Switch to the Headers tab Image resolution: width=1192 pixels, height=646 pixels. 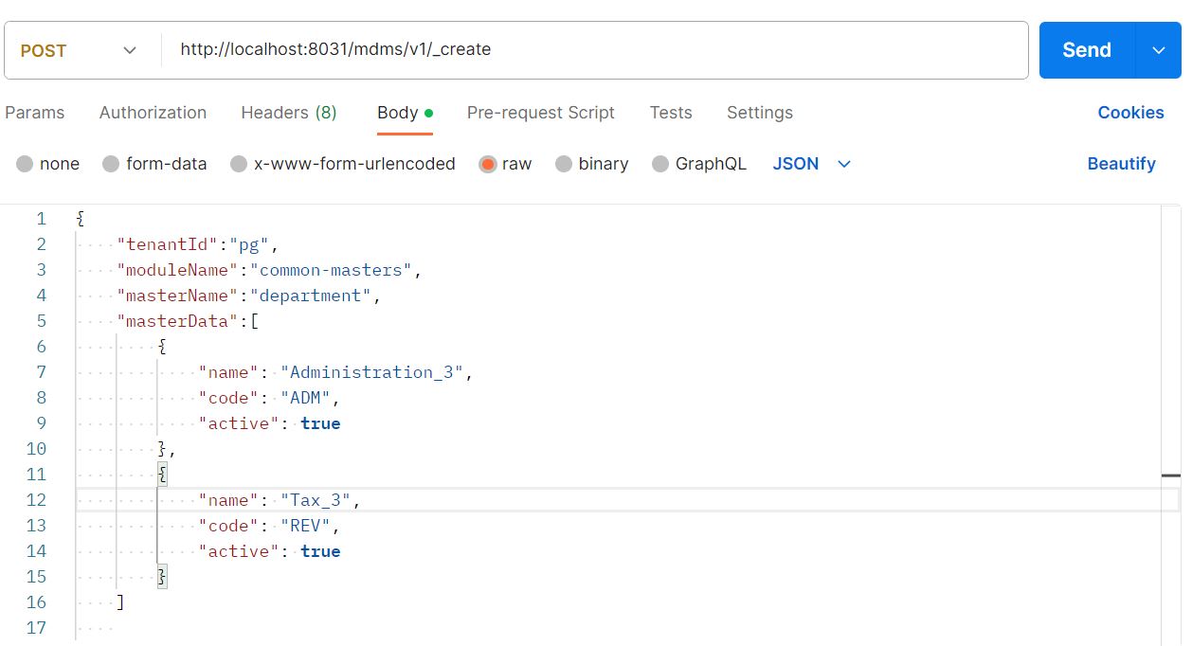pos(289,113)
